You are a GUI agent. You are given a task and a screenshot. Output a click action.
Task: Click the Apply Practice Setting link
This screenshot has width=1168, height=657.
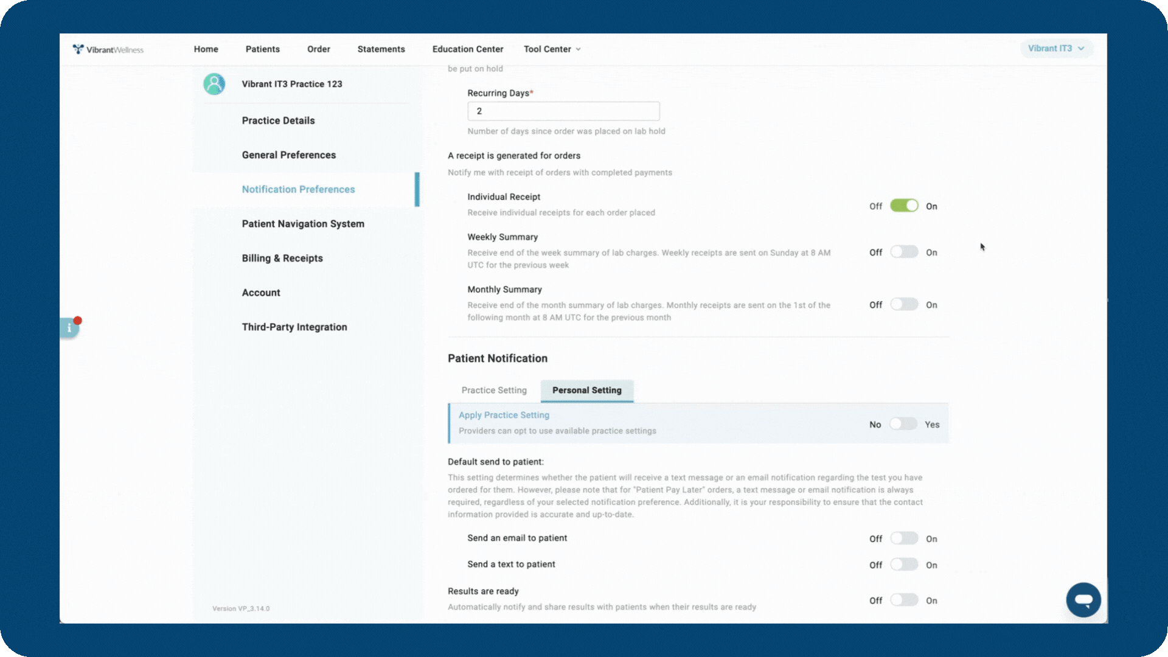pos(504,415)
